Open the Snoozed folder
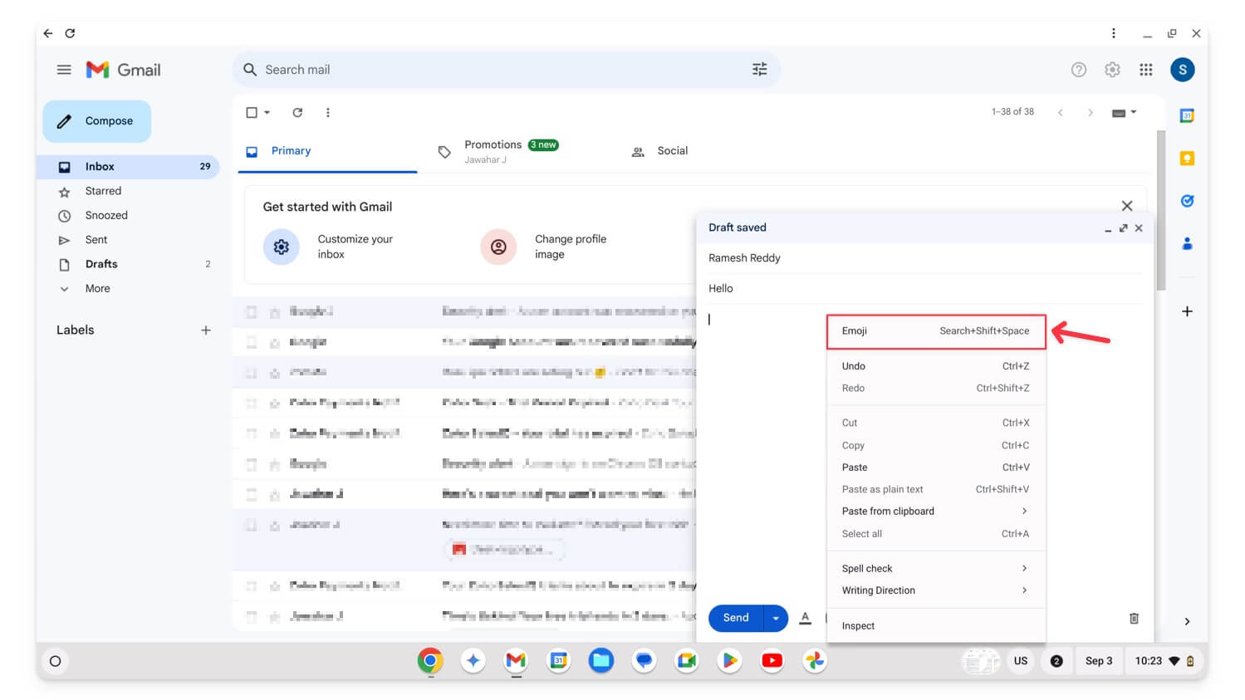 tap(106, 215)
